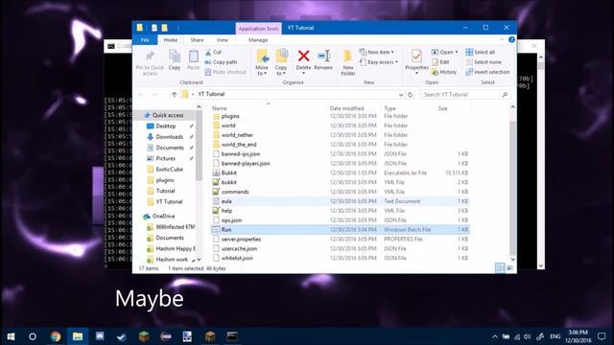The image size is (614, 345).
Task: Create a New folder from ribbon
Action: pos(347,62)
